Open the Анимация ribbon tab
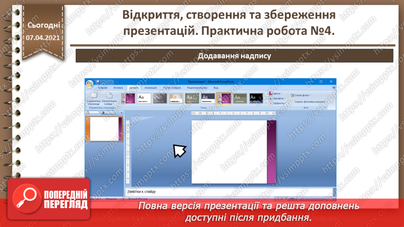The image size is (404, 227). 150,88
